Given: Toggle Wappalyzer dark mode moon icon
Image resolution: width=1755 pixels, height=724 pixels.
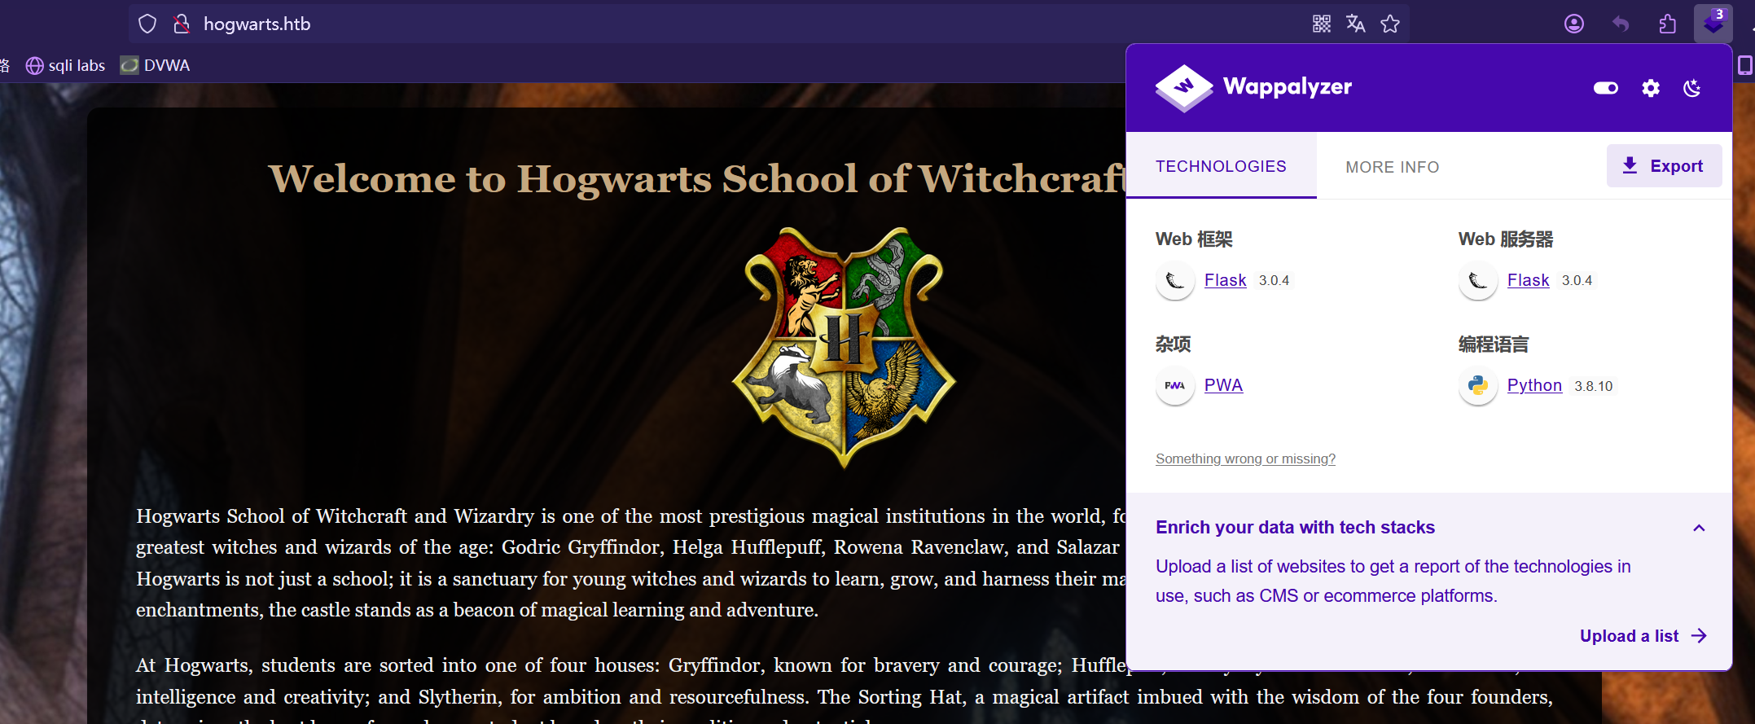Looking at the screenshot, I should coord(1692,88).
